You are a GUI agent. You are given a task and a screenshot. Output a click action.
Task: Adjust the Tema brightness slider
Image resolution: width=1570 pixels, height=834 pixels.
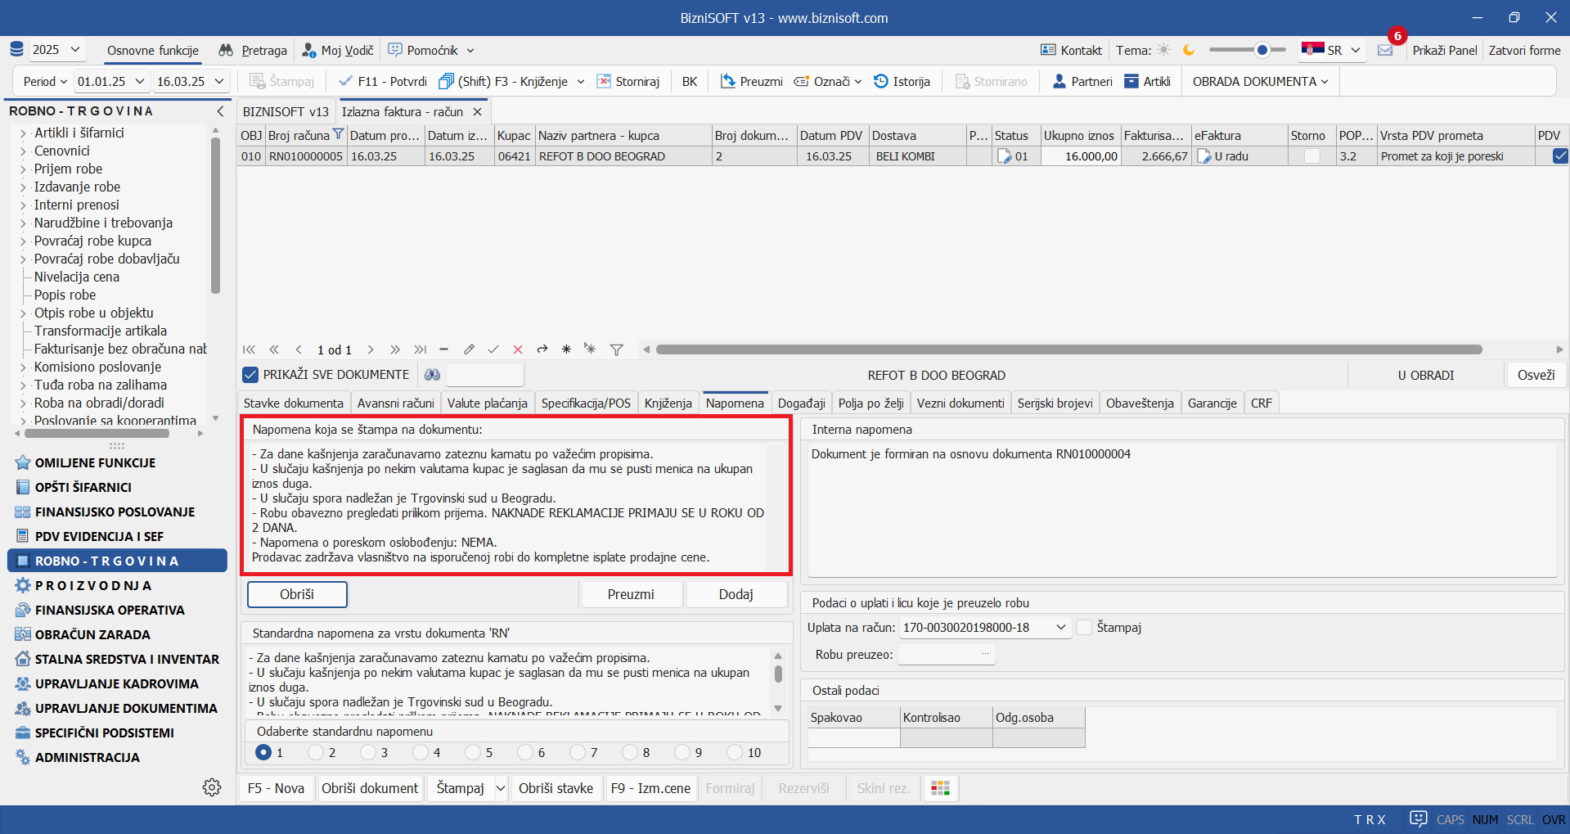tap(1262, 51)
